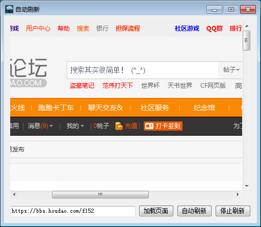Click the horizontal scrollbar right arrow
This screenshot has height=227, width=261.
238,194
